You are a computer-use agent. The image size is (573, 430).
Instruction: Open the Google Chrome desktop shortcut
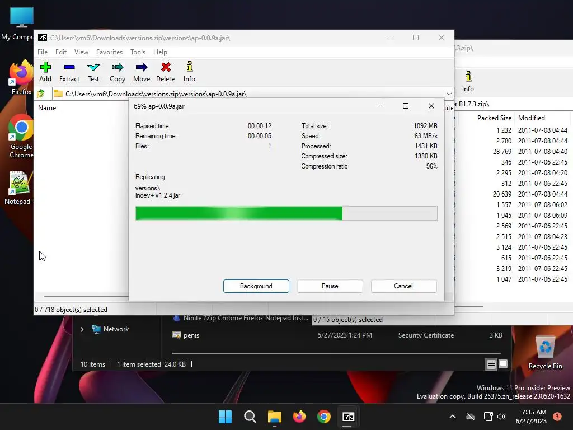coord(21,136)
